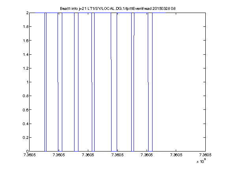Click the y-axis tick label 0.8
Screen dimensions: 227x170
pyautogui.click(x=26, y=96)
